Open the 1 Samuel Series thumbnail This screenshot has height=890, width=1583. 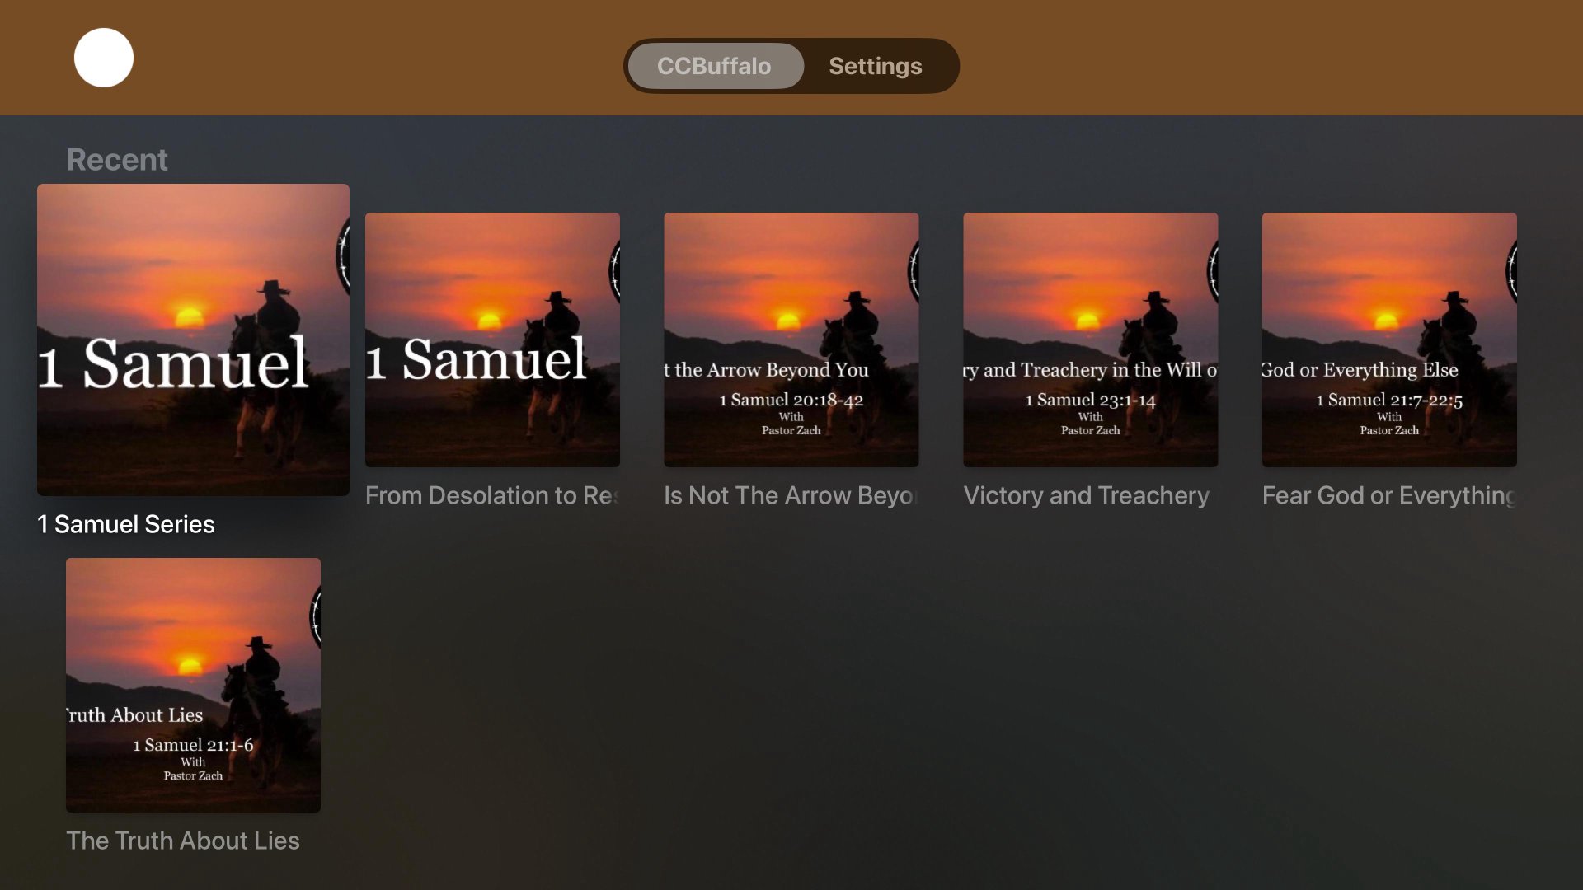(x=193, y=340)
